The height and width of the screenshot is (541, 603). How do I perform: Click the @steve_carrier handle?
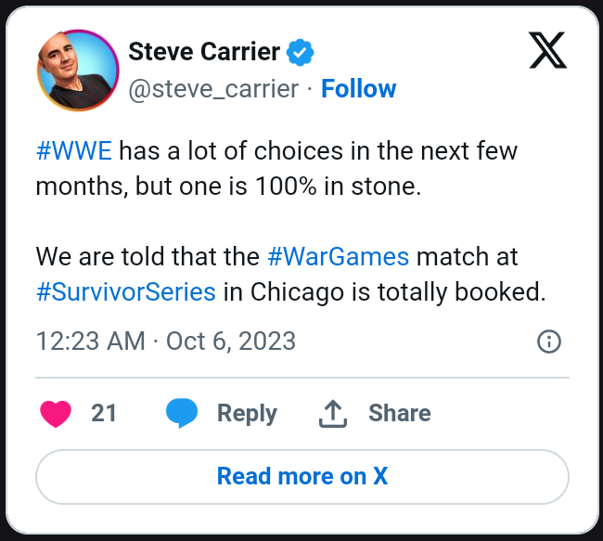point(213,89)
